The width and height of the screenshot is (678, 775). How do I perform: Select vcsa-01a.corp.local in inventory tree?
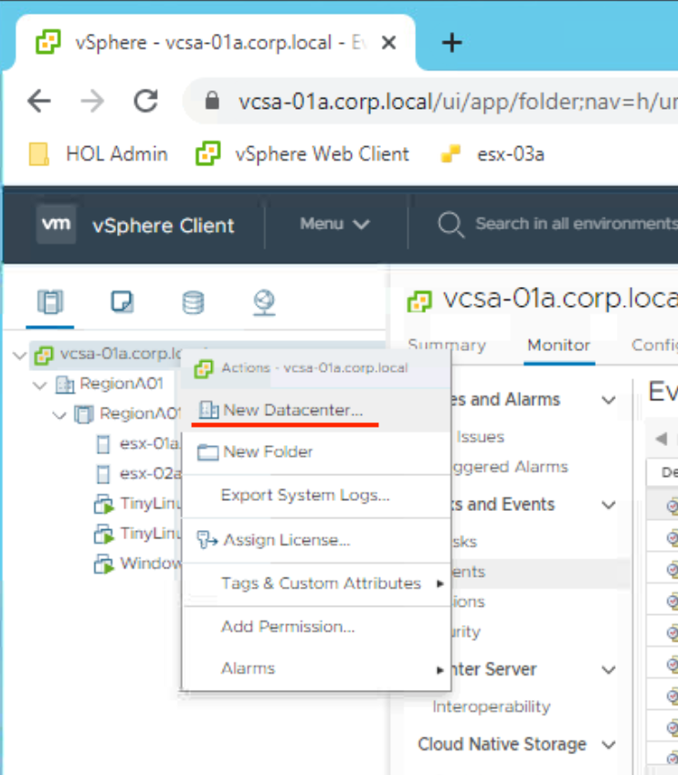coord(121,354)
